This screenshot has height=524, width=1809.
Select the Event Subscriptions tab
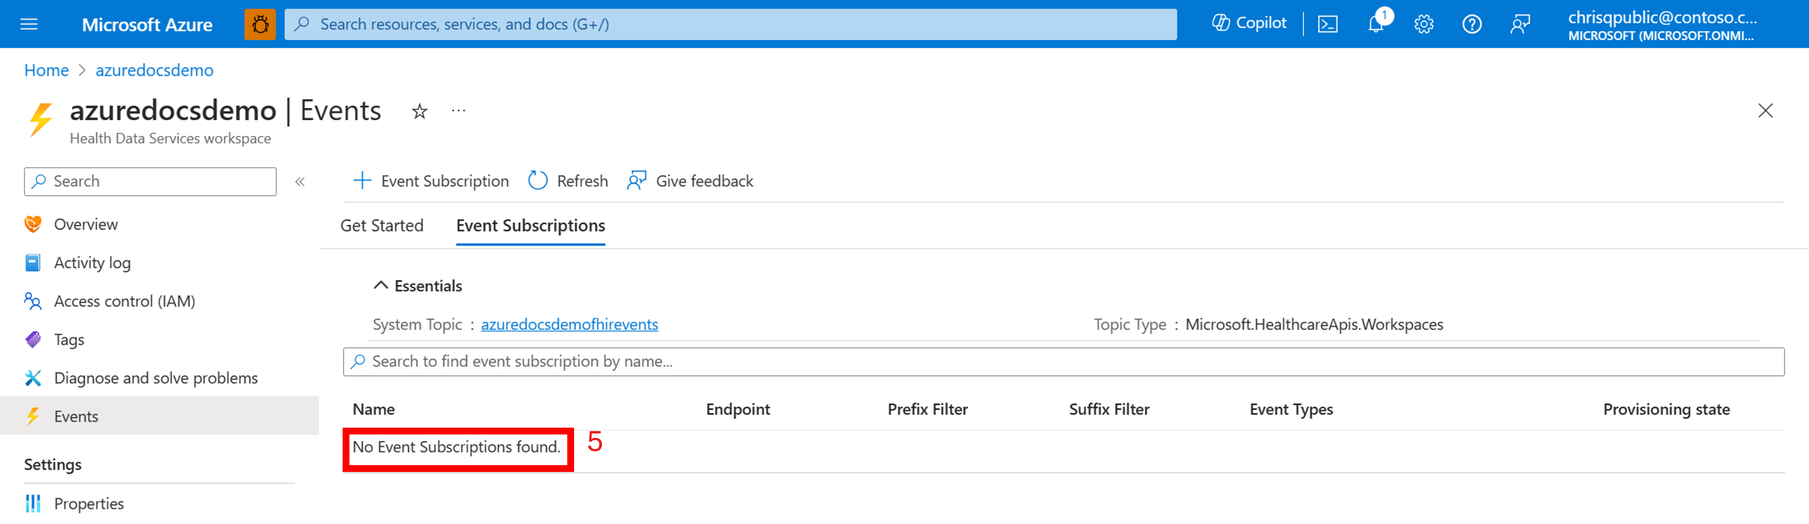530,225
